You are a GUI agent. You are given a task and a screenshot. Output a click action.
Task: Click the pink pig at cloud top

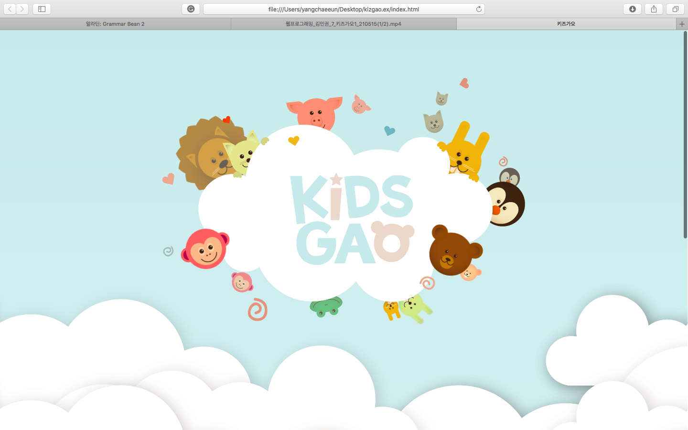(315, 114)
